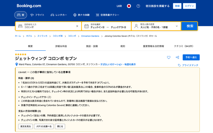Click the calendar icon in date field
The height and width of the screenshot is (133, 213).
(87, 26)
